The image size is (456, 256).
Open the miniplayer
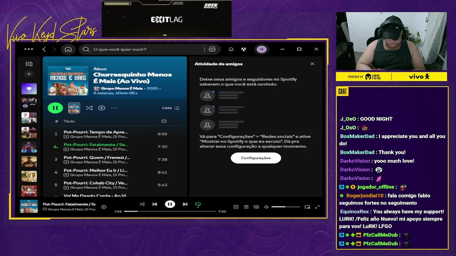tap(307, 207)
